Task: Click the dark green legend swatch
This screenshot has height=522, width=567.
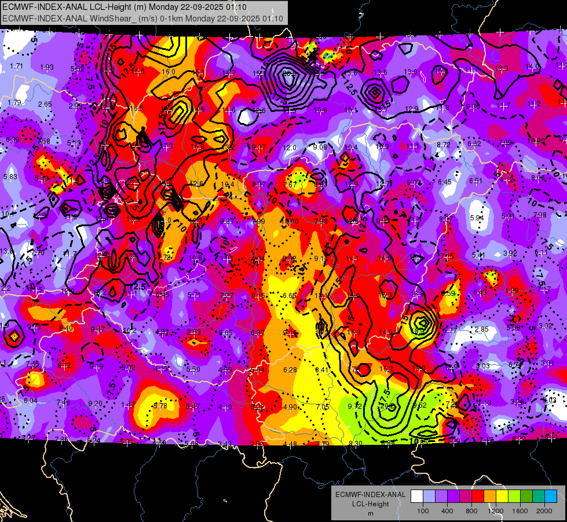Action: [x=526, y=496]
